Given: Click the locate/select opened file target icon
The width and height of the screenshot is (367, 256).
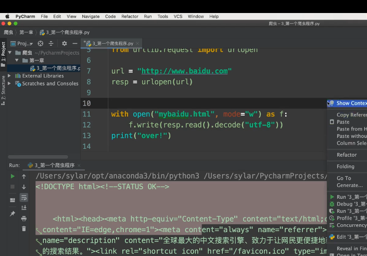Looking at the screenshot, I should point(41,44).
